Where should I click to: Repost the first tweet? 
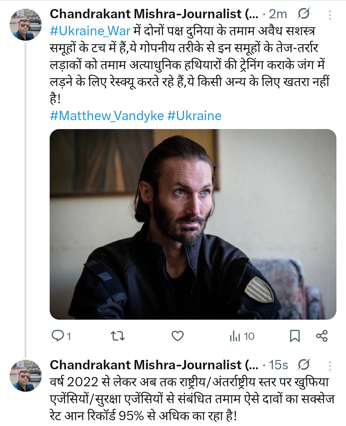click(118, 336)
